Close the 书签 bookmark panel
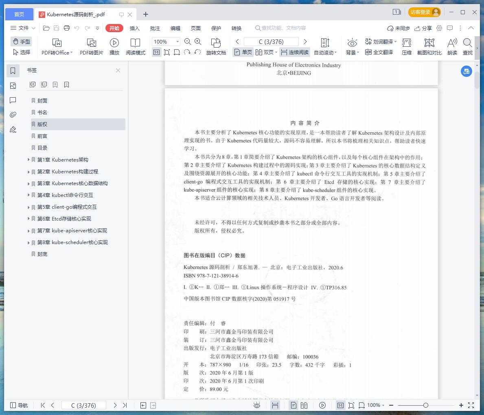Screen dimensions: 484x415 tap(118, 70)
